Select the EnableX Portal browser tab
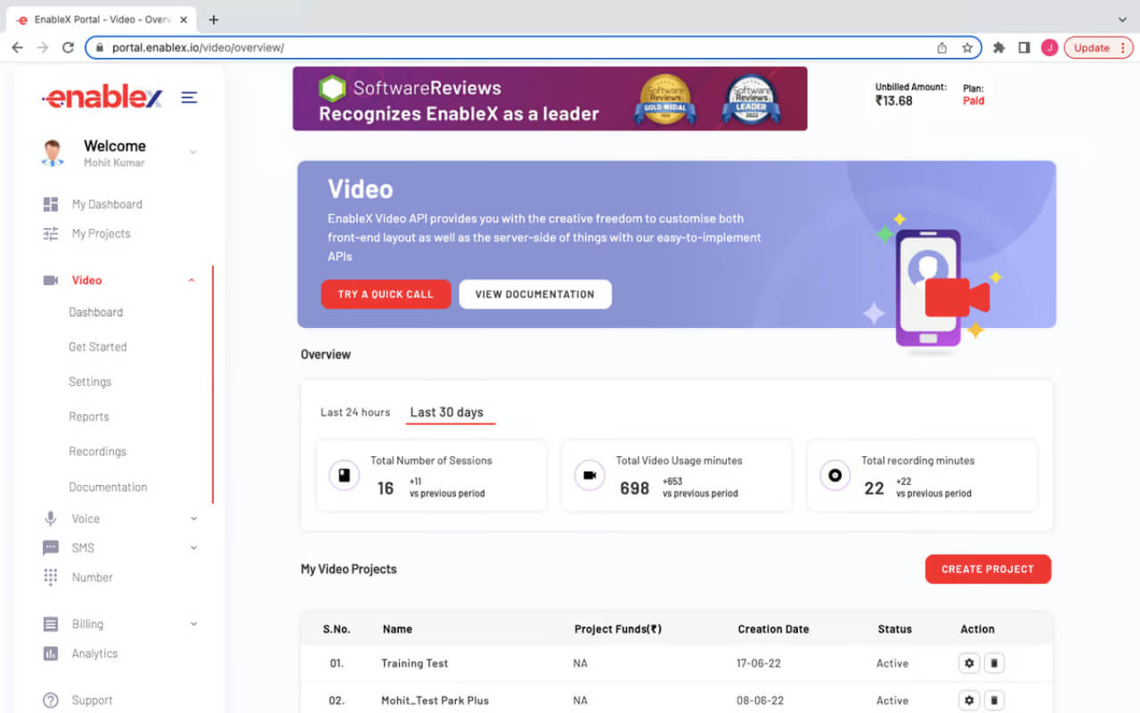1140x713 pixels. (x=102, y=20)
